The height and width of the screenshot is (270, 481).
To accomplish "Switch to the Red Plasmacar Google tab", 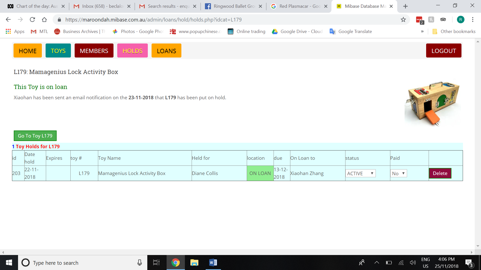I will (299, 6).
